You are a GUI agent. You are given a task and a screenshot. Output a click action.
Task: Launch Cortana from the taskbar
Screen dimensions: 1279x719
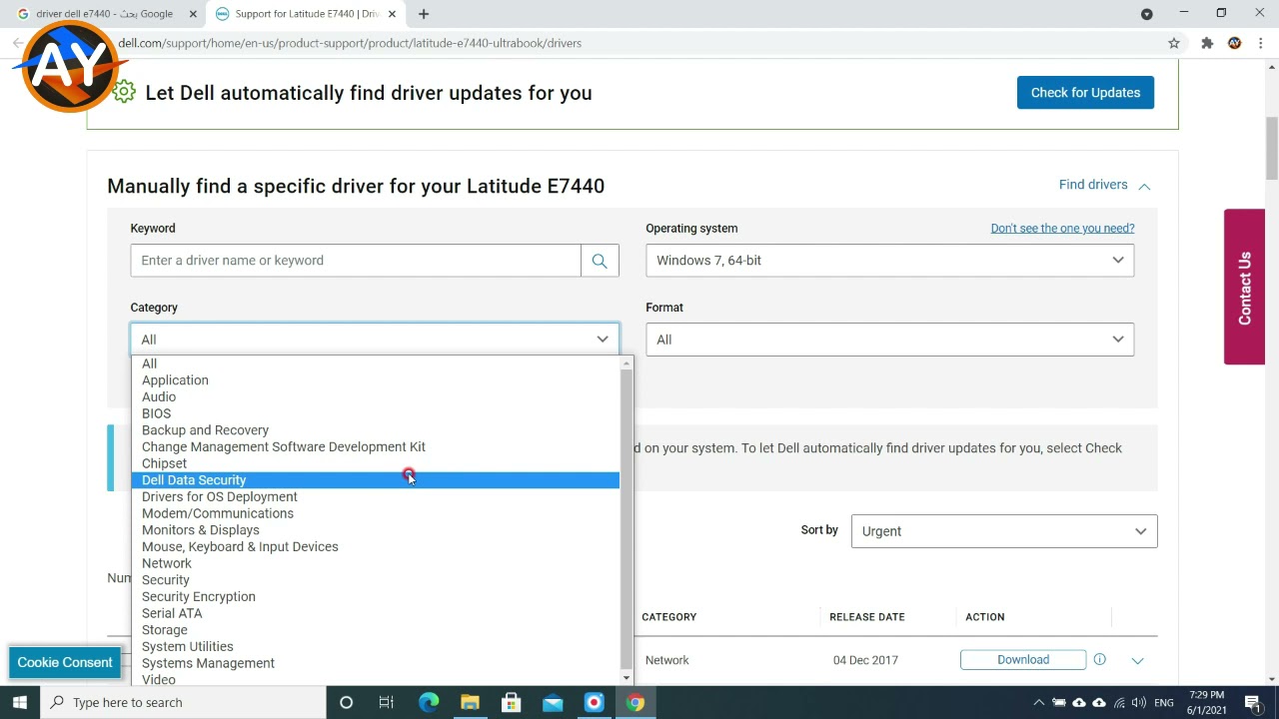(346, 702)
